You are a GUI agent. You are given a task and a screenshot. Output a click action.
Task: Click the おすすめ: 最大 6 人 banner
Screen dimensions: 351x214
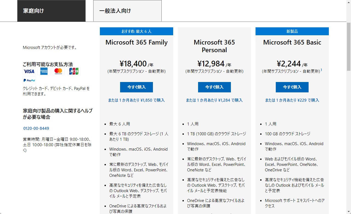136,31
